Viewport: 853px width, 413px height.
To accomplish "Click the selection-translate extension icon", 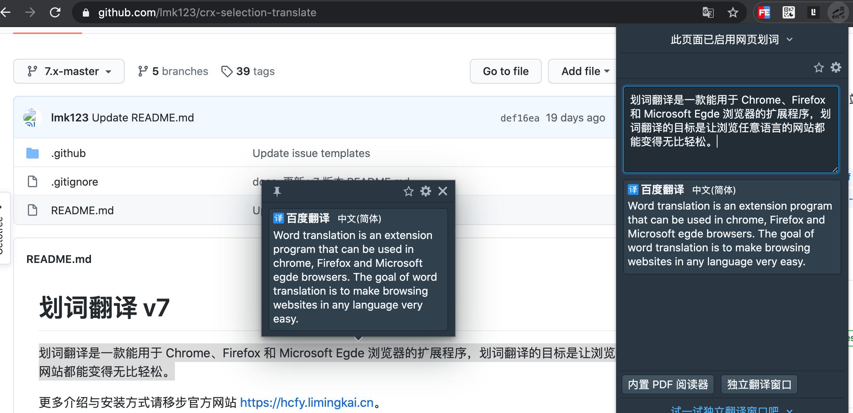I will [838, 12].
